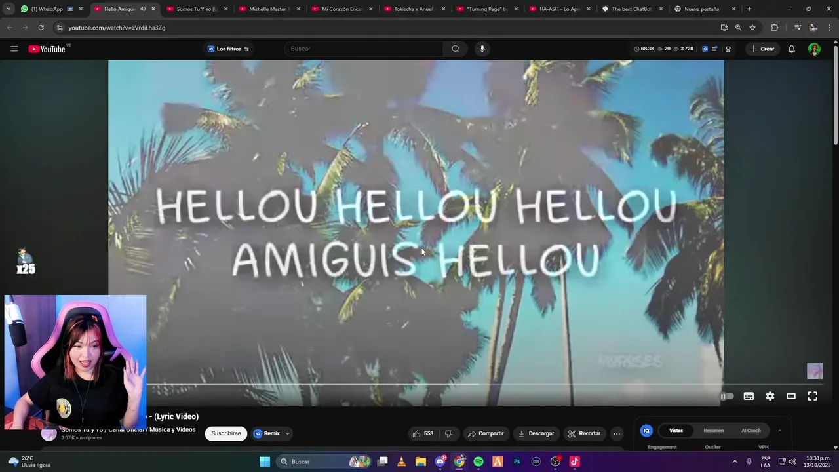The height and width of the screenshot is (472, 839).
Task: Mute the Hello Amiguis tab audio
Action: (x=142, y=9)
